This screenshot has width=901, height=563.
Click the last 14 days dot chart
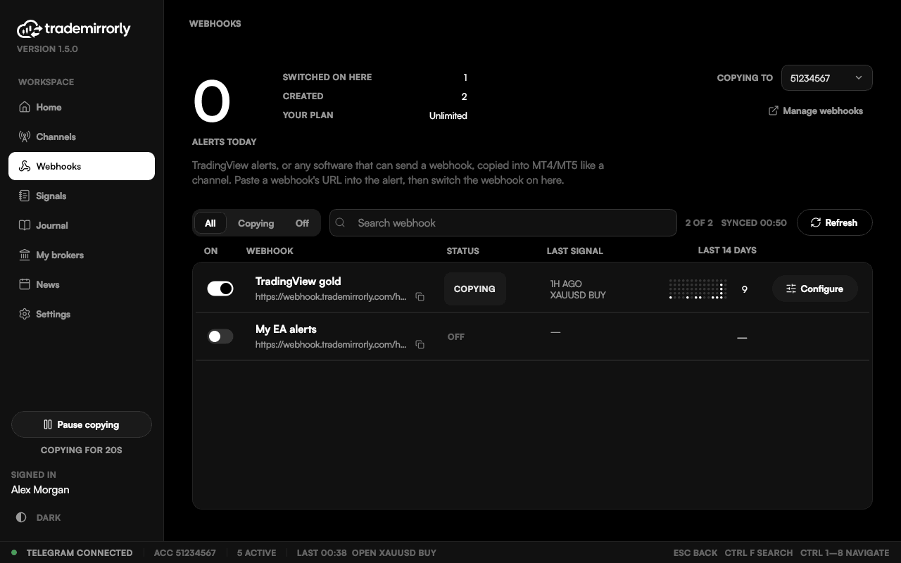tap(697, 289)
